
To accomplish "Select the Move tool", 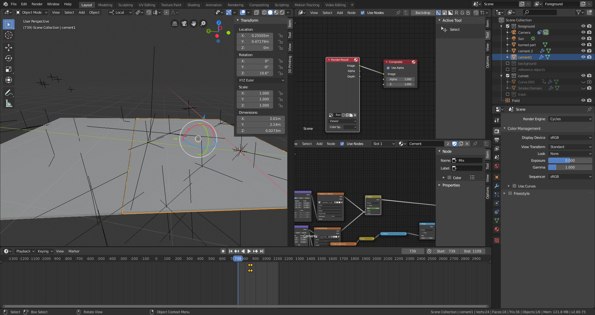I will point(9,47).
